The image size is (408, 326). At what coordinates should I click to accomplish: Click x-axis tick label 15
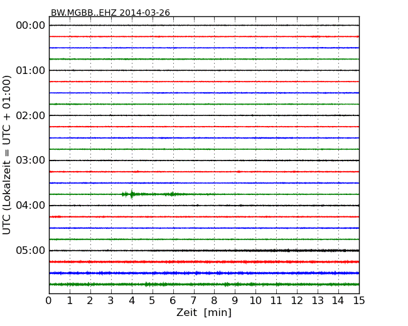[x=359, y=301]
